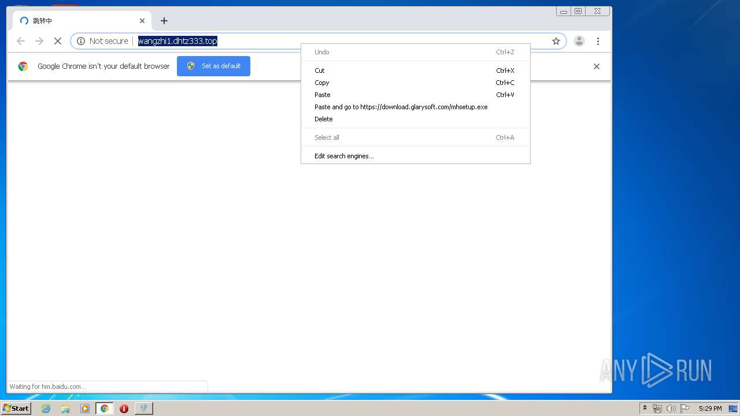Select Paste and go to glarysoft URL
This screenshot has height=416, width=740.
coord(415,107)
